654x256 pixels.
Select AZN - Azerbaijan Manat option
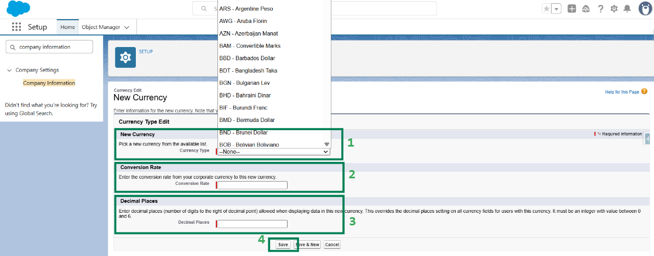click(274, 33)
